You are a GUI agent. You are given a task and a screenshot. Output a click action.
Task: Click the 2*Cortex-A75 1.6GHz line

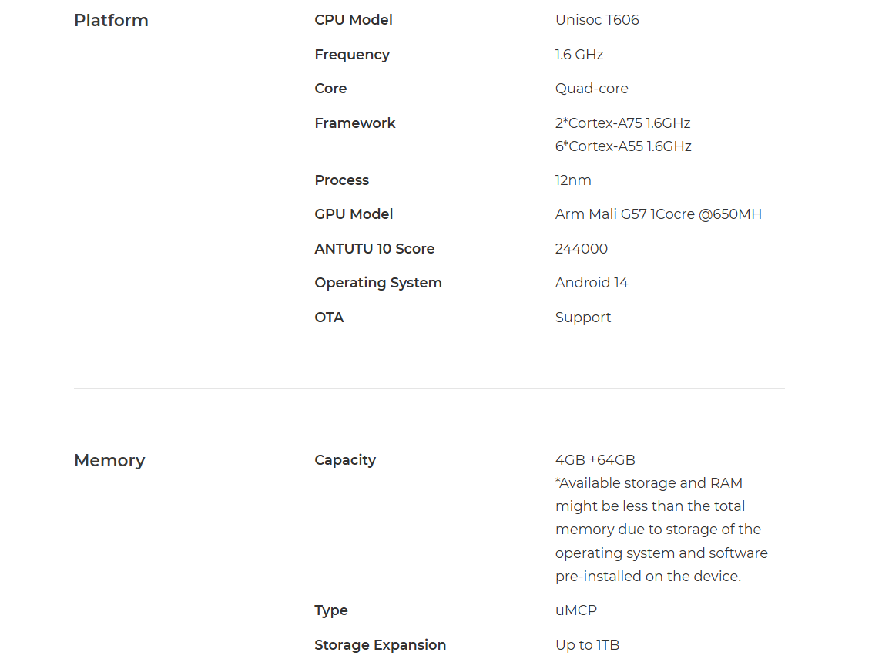coord(623,123)
